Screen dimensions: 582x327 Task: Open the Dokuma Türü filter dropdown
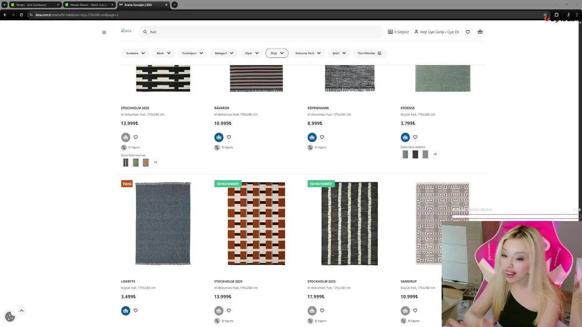pos(308,53)
